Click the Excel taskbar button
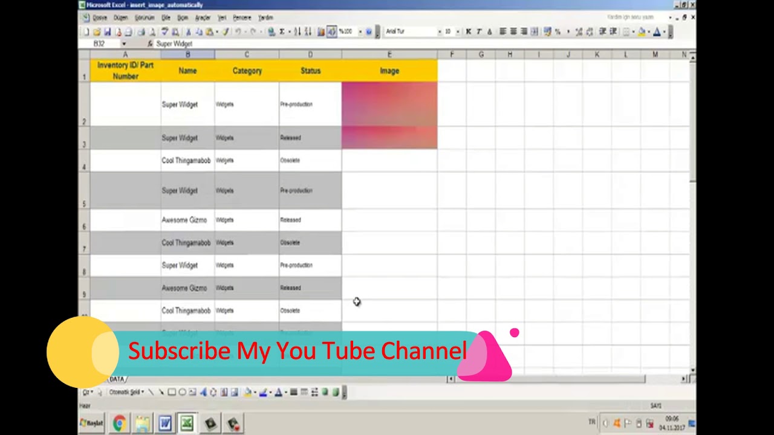The image size is (774, 435). coord(187,424)
